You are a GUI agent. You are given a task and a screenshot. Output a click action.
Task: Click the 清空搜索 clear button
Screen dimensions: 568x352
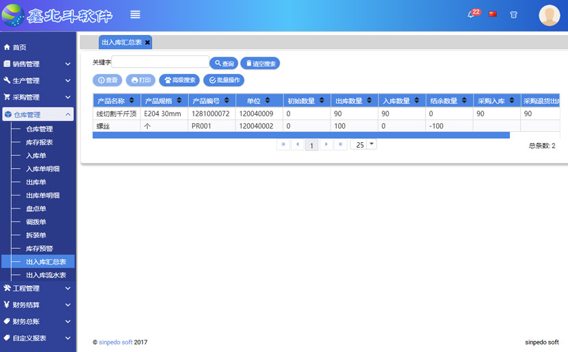coord(260,64)
